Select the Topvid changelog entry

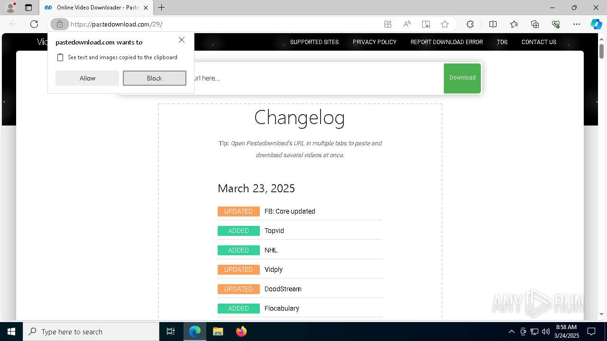tap(274, 231)
